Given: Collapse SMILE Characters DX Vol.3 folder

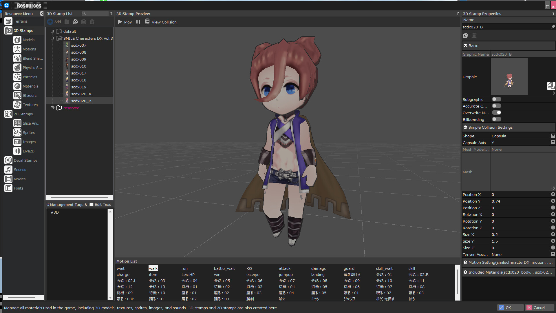Looking at the screenshot, I should pos(52,38).
